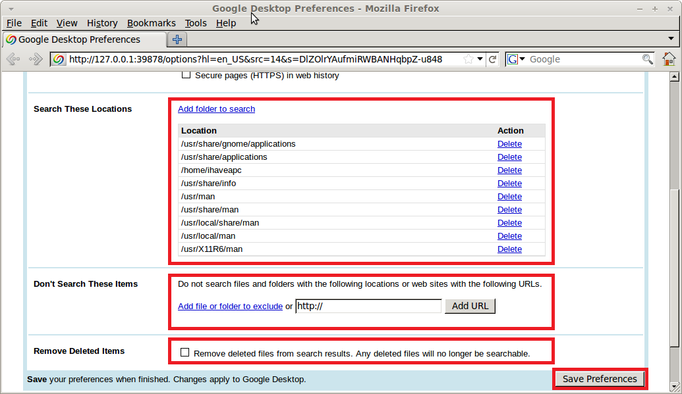The image size is (682, 394).
Task: Open the list all tabs dropdown
Action: (x=671, y=39)
